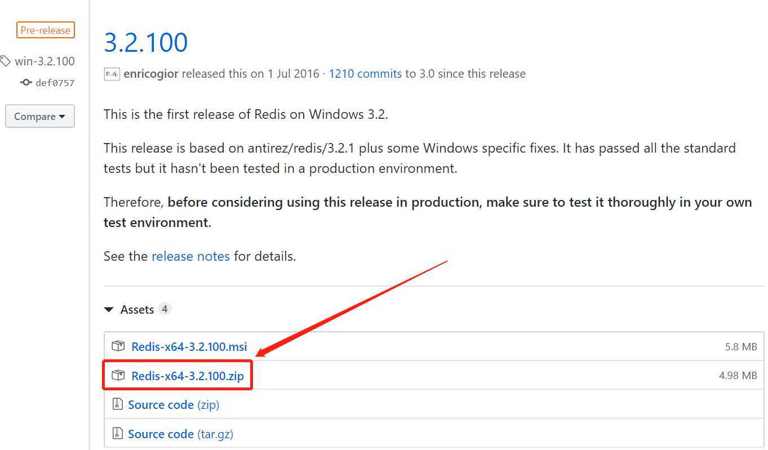
Task: Open the Compare dropdown button
Action: click(x=40, y=117)
